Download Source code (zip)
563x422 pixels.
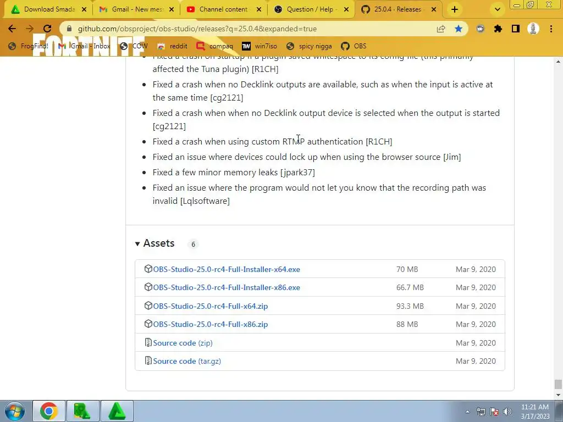pos(183,343)
